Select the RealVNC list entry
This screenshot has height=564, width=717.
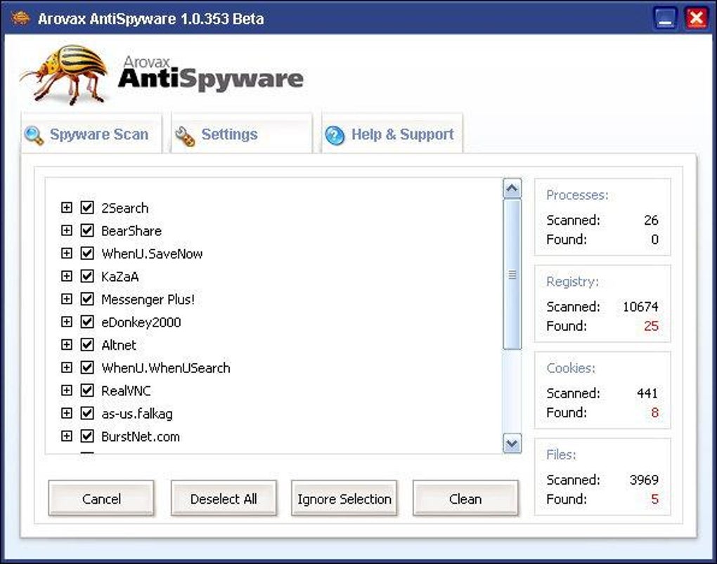pos(126,391)
